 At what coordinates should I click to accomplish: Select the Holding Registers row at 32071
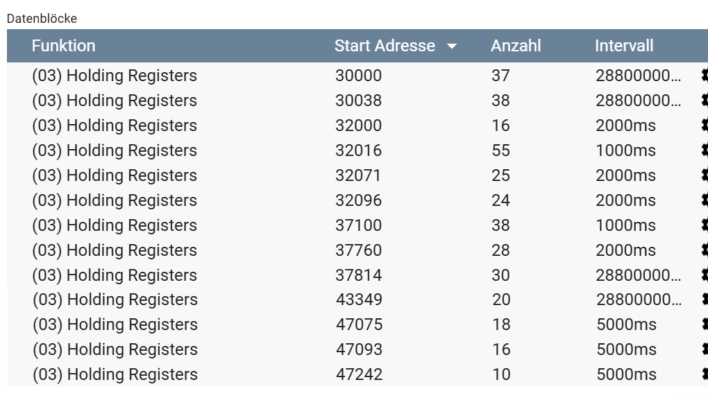tap(115, 175)
